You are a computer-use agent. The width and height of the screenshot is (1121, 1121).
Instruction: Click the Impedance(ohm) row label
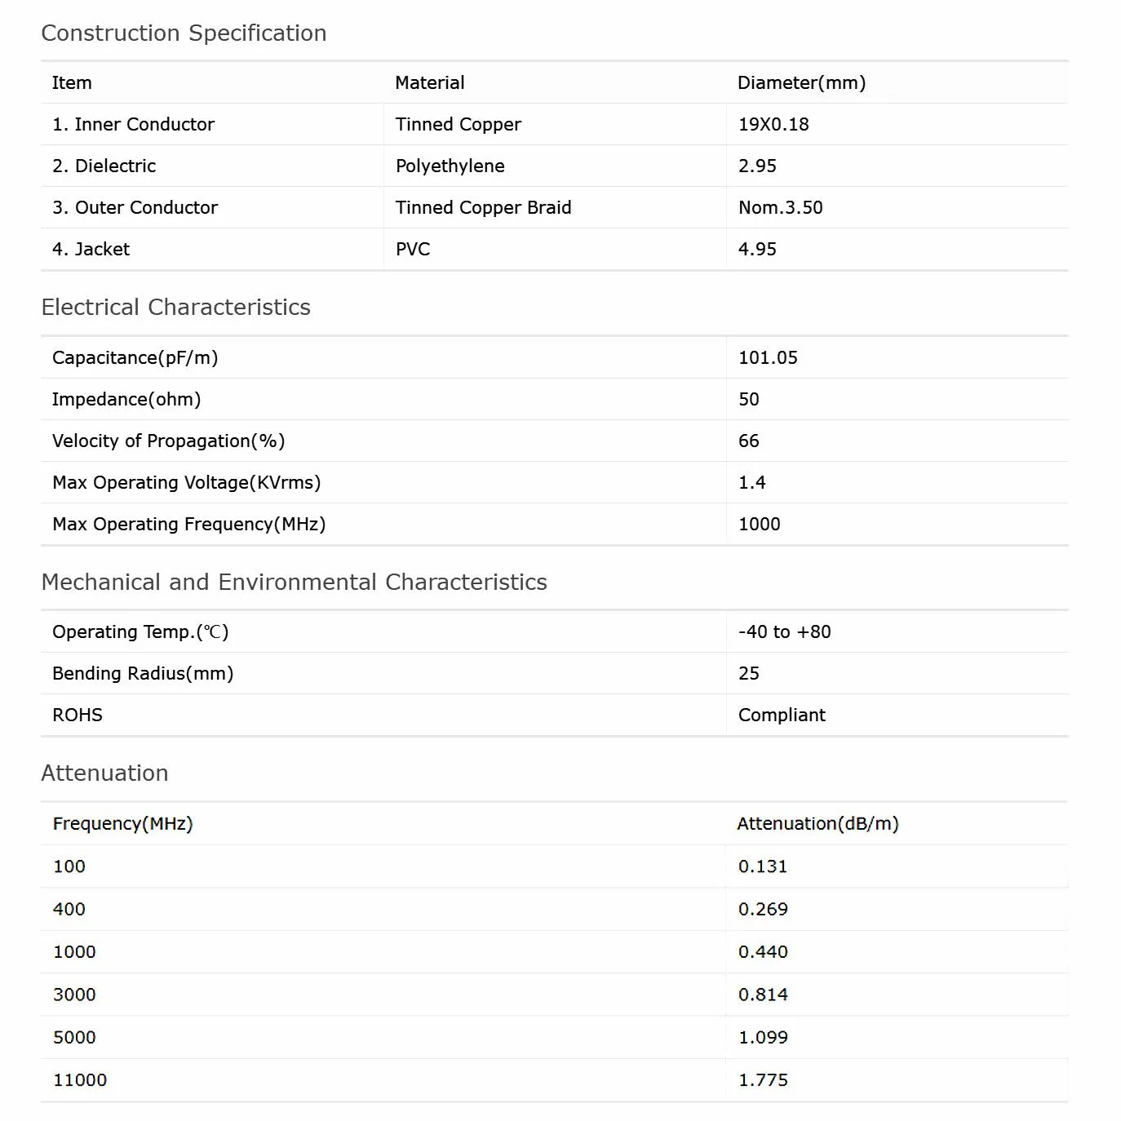pos(126,400)
